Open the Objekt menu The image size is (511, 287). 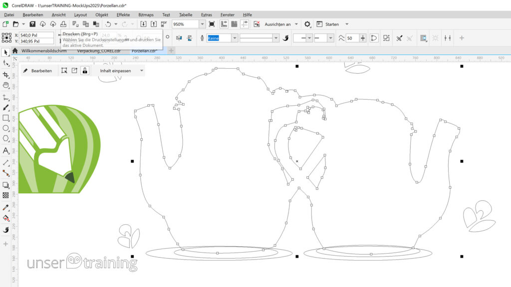(102, 14)
